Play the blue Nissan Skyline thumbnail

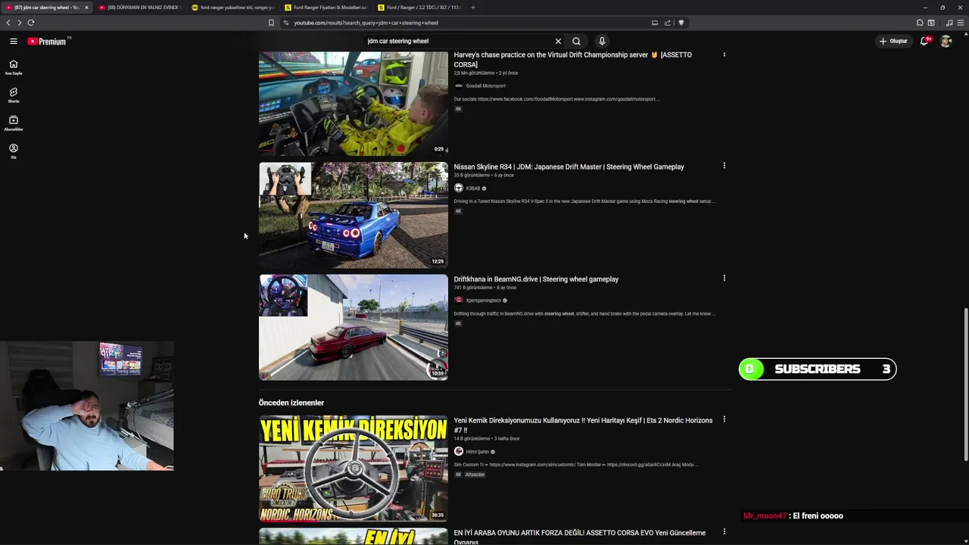click(353, 215)
